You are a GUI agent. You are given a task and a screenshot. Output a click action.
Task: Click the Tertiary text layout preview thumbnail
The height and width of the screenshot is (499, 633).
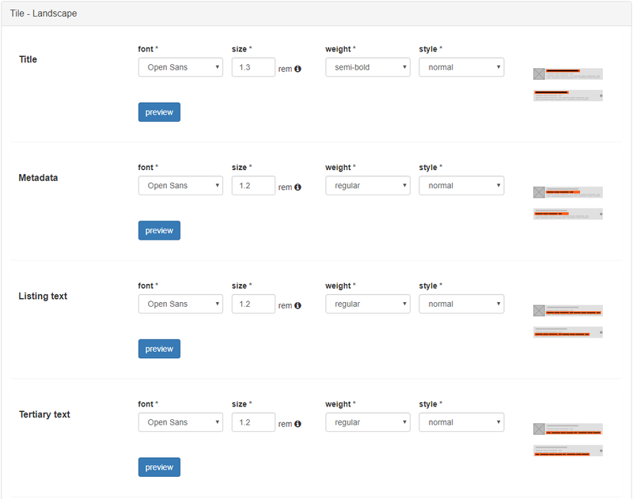tap(568, 440)
